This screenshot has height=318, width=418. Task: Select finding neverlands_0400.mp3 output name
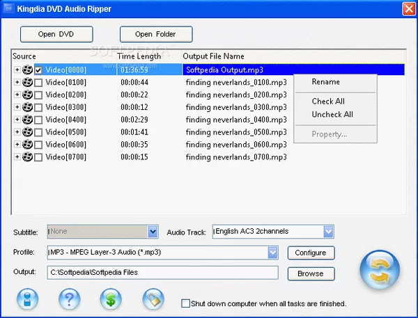click(236, 120)
